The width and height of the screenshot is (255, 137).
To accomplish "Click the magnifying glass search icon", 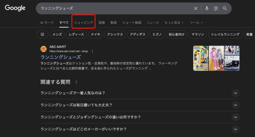I will point(225,8).
